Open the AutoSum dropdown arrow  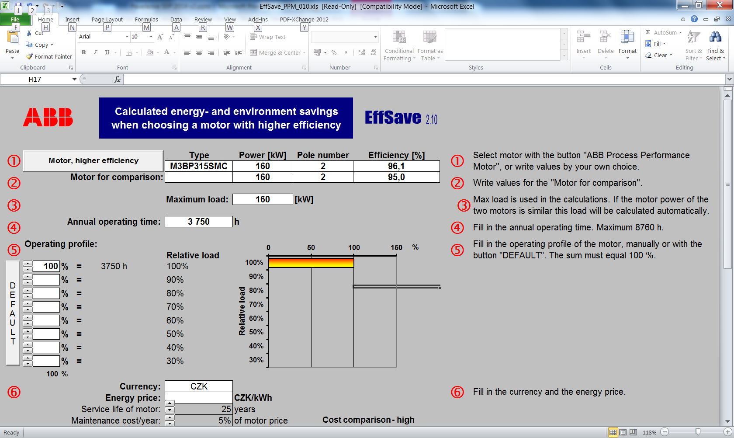click(x=680, y=32)
